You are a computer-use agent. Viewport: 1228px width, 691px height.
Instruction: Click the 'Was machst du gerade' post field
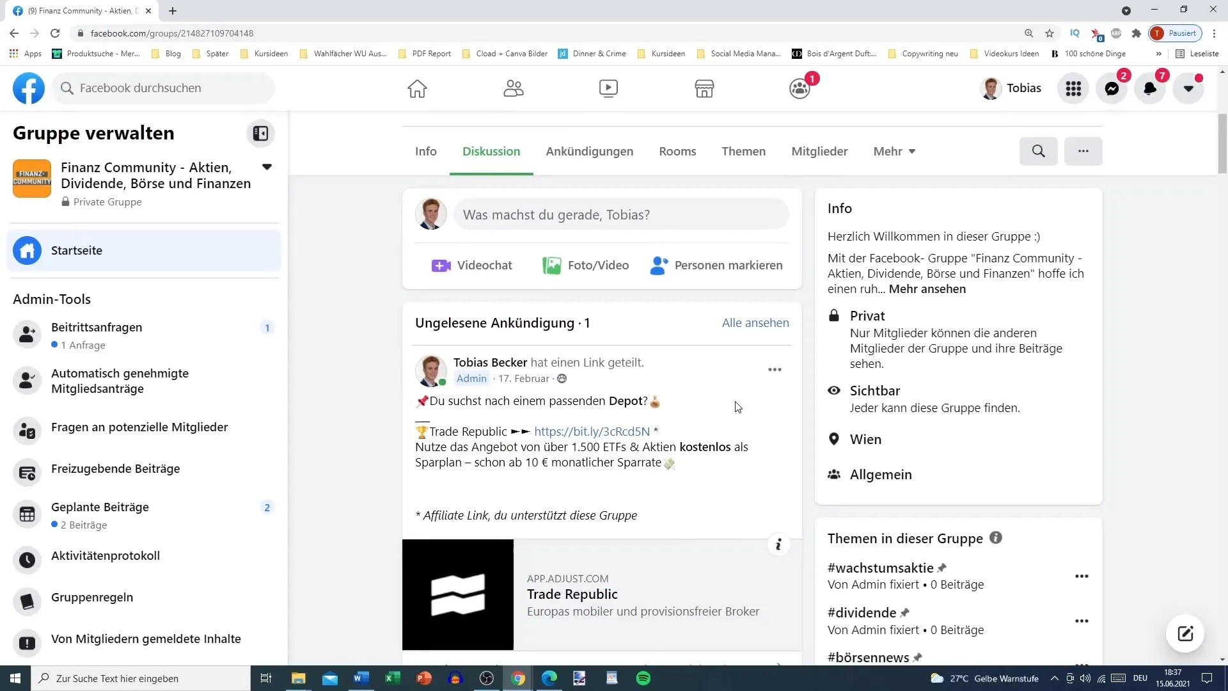pyautogui.click(x=621, y=214)
